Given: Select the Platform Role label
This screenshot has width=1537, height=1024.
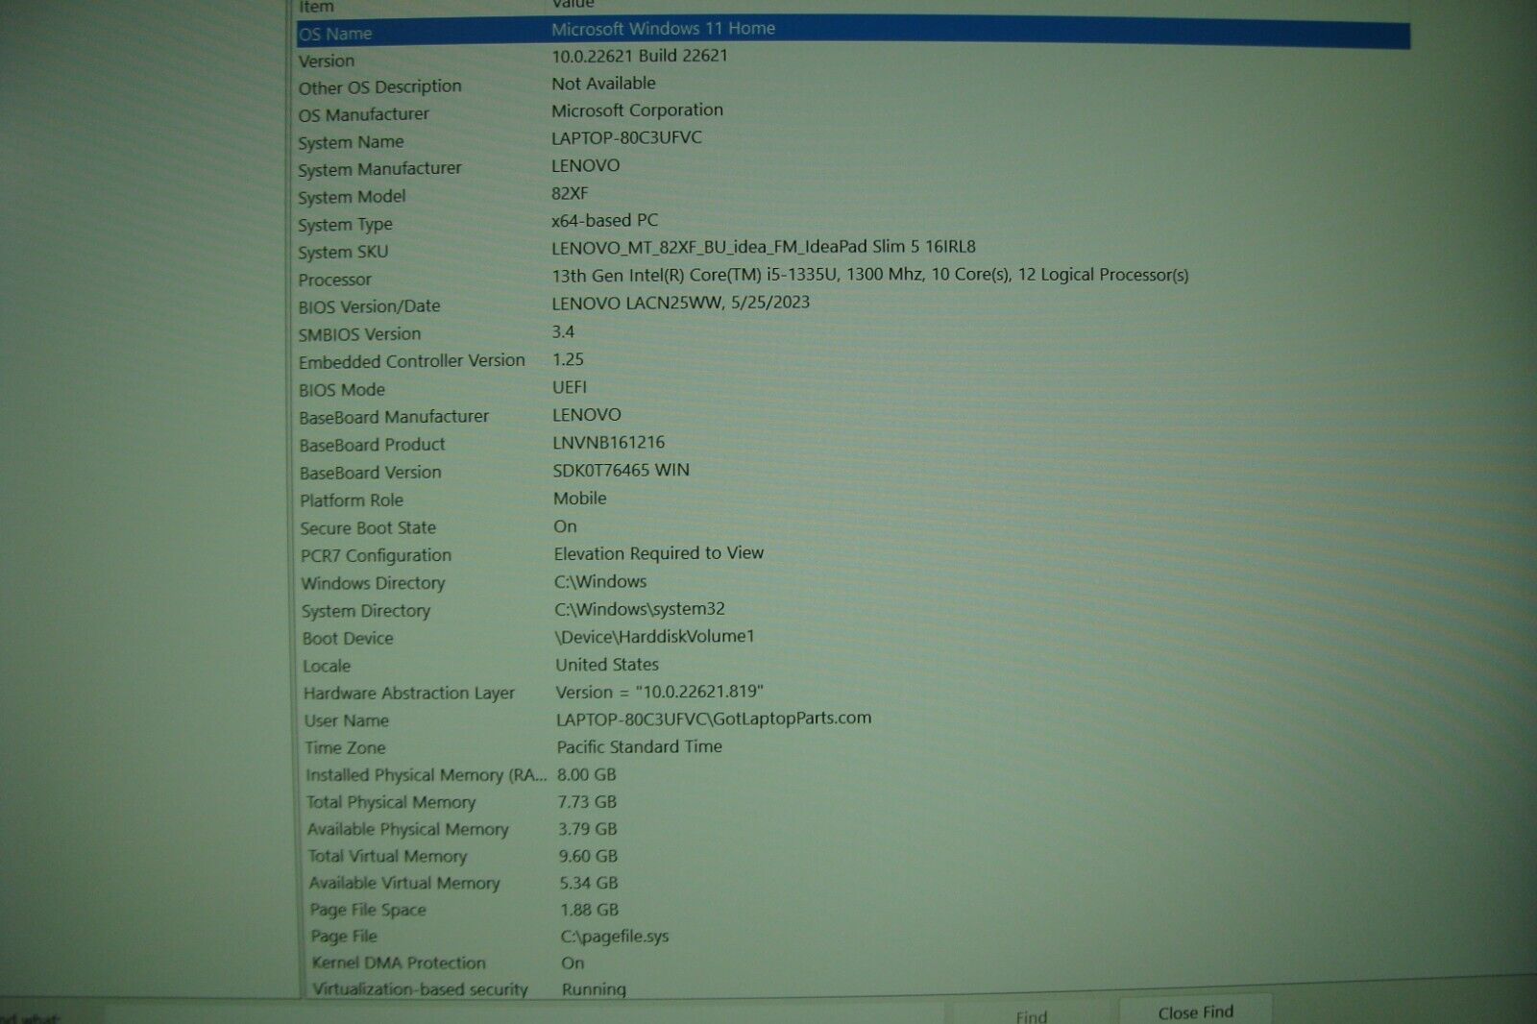Looking at the screenshot, I should (352, 500).
